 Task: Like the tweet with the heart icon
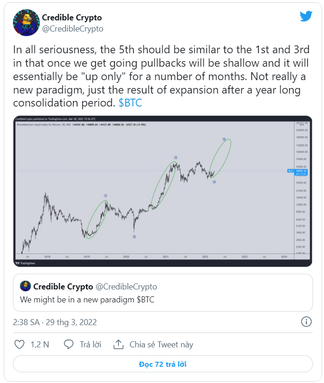pos(19,345)
